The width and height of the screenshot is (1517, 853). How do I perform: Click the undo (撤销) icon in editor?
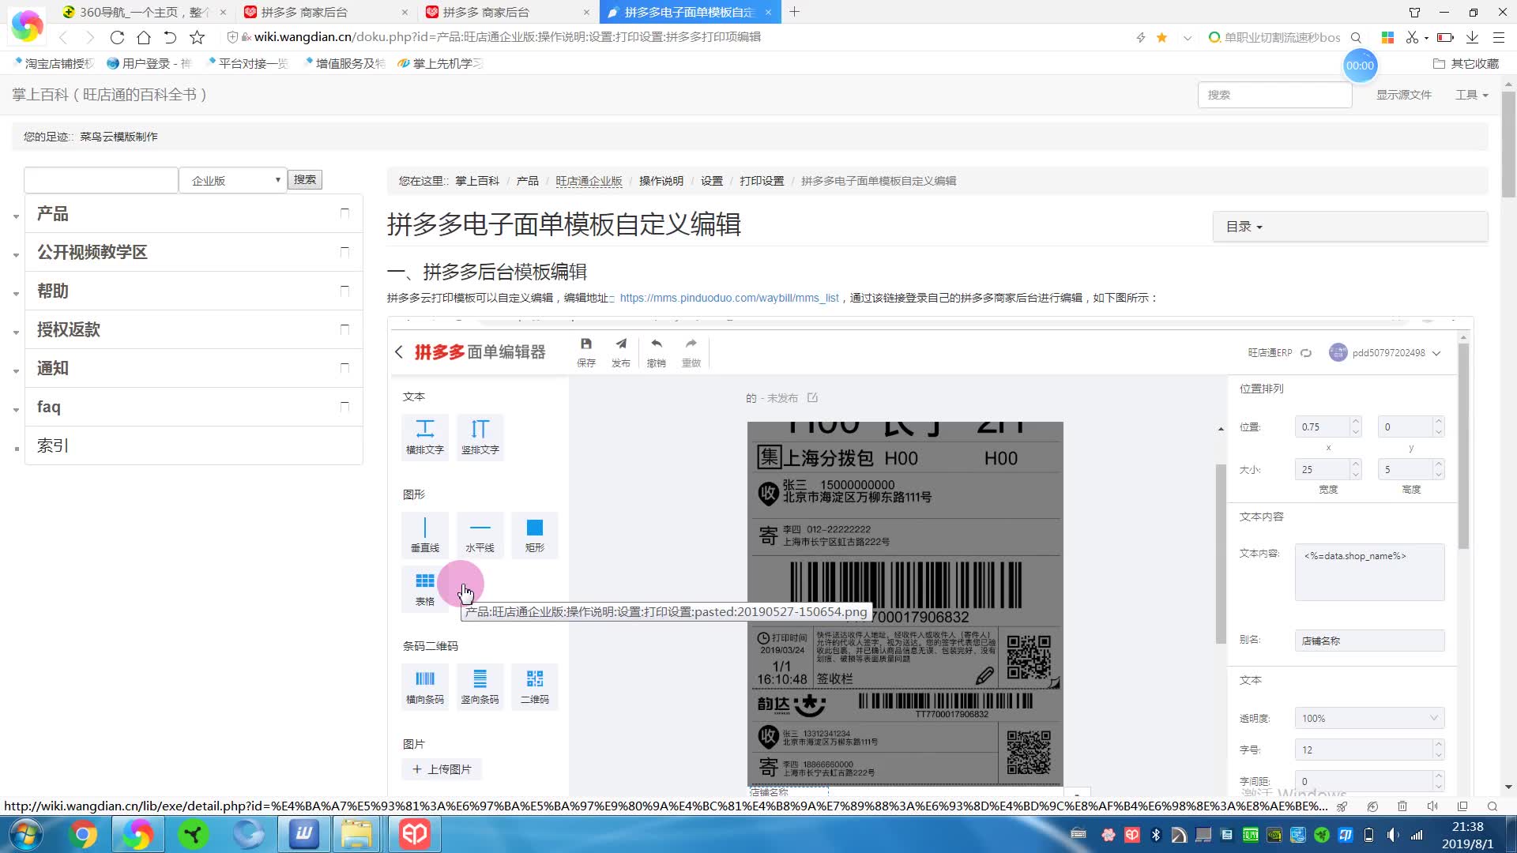point(656,352)
